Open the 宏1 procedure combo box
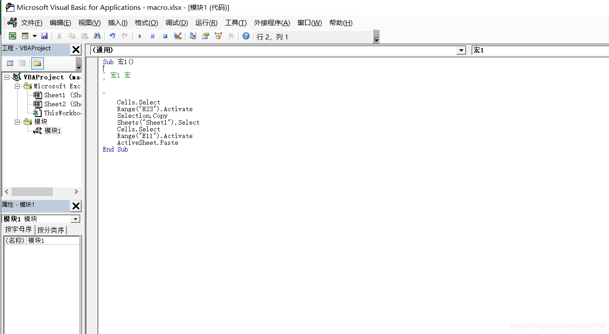This screenshot has width=609, height=334. [540, 50]
